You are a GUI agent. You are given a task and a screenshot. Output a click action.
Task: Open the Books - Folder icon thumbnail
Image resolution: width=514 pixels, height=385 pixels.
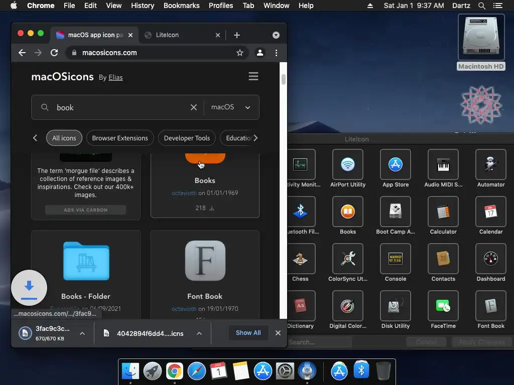[x=86, y=261]
